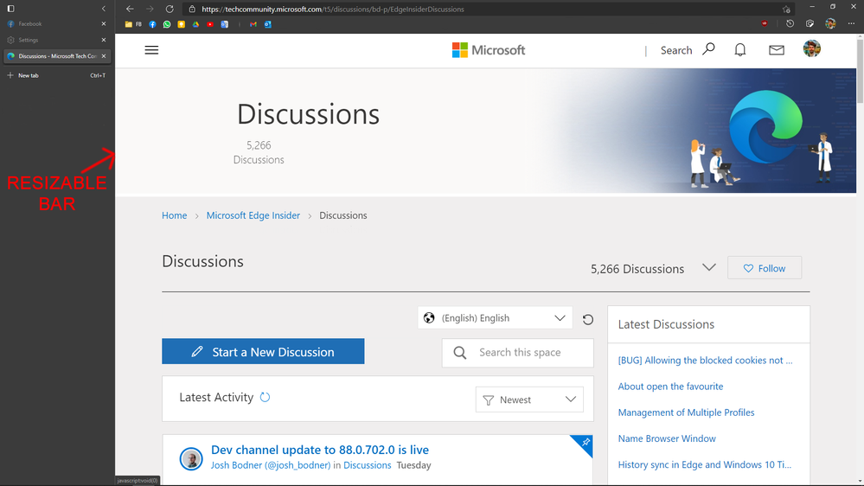The height and width of the screenshot is (486, 864).
Task: Expand the 5,266 Discussions chevron
Action: pos(708,267)
